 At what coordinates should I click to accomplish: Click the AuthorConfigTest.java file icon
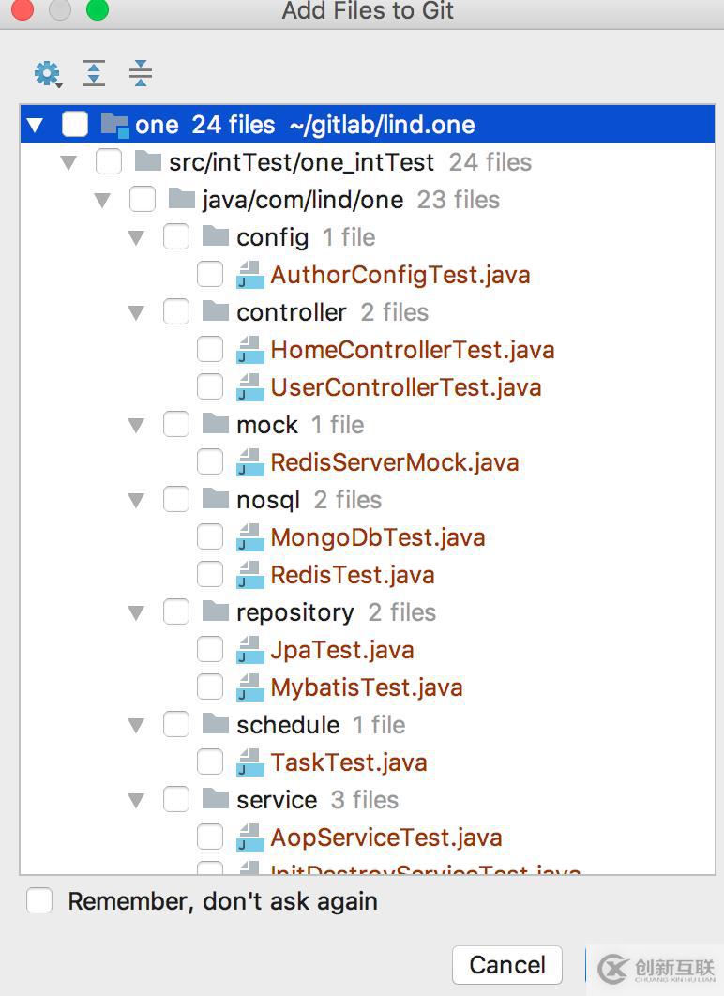[249, 275]
